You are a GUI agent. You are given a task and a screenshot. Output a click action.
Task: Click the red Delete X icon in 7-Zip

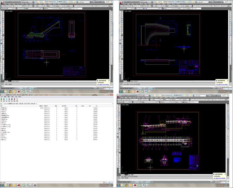pyautogui.click(x=14, y=99)
